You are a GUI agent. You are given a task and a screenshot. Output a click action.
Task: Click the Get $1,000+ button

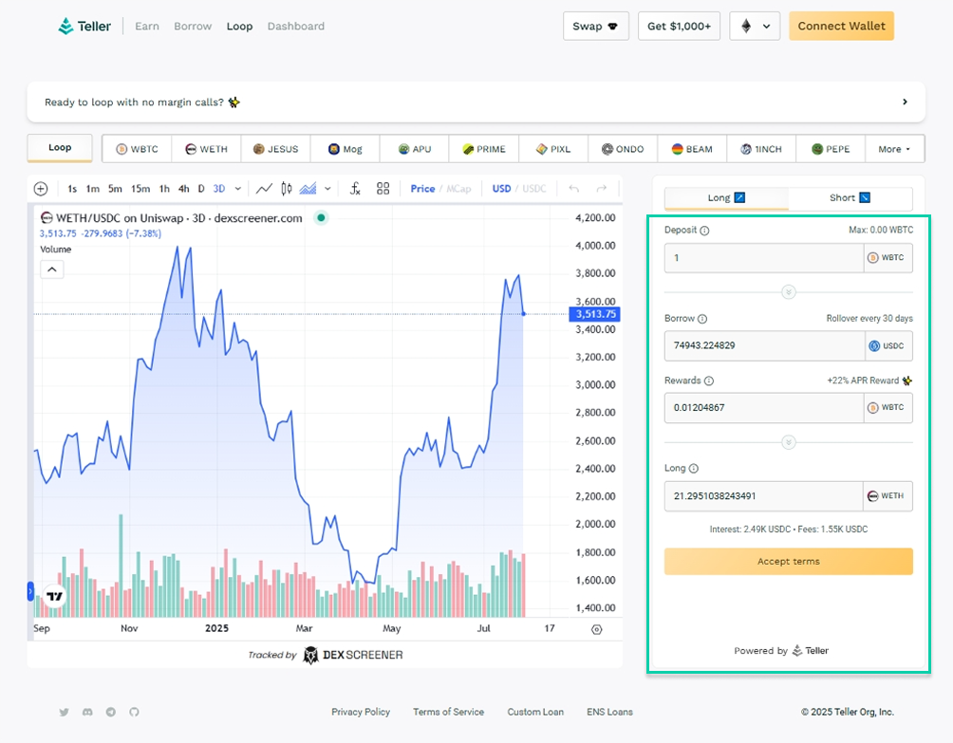tap(679, 27)
